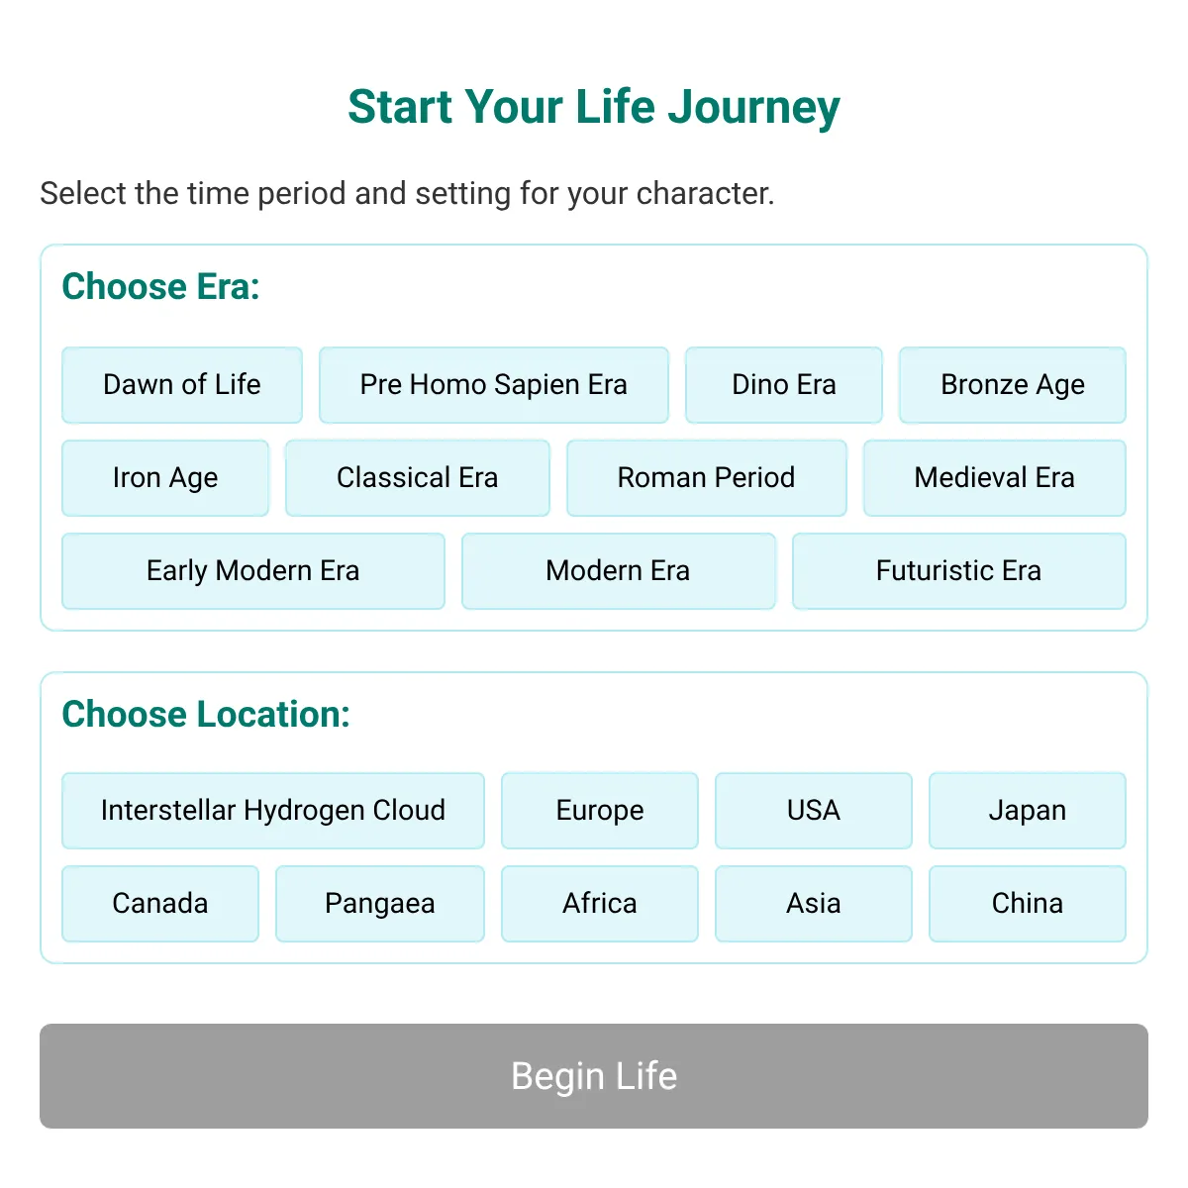This screenshot has height=1188, width=1188.
Task: Select Interstellar Hydrogen Cloud location
Action: pos(273,811)
